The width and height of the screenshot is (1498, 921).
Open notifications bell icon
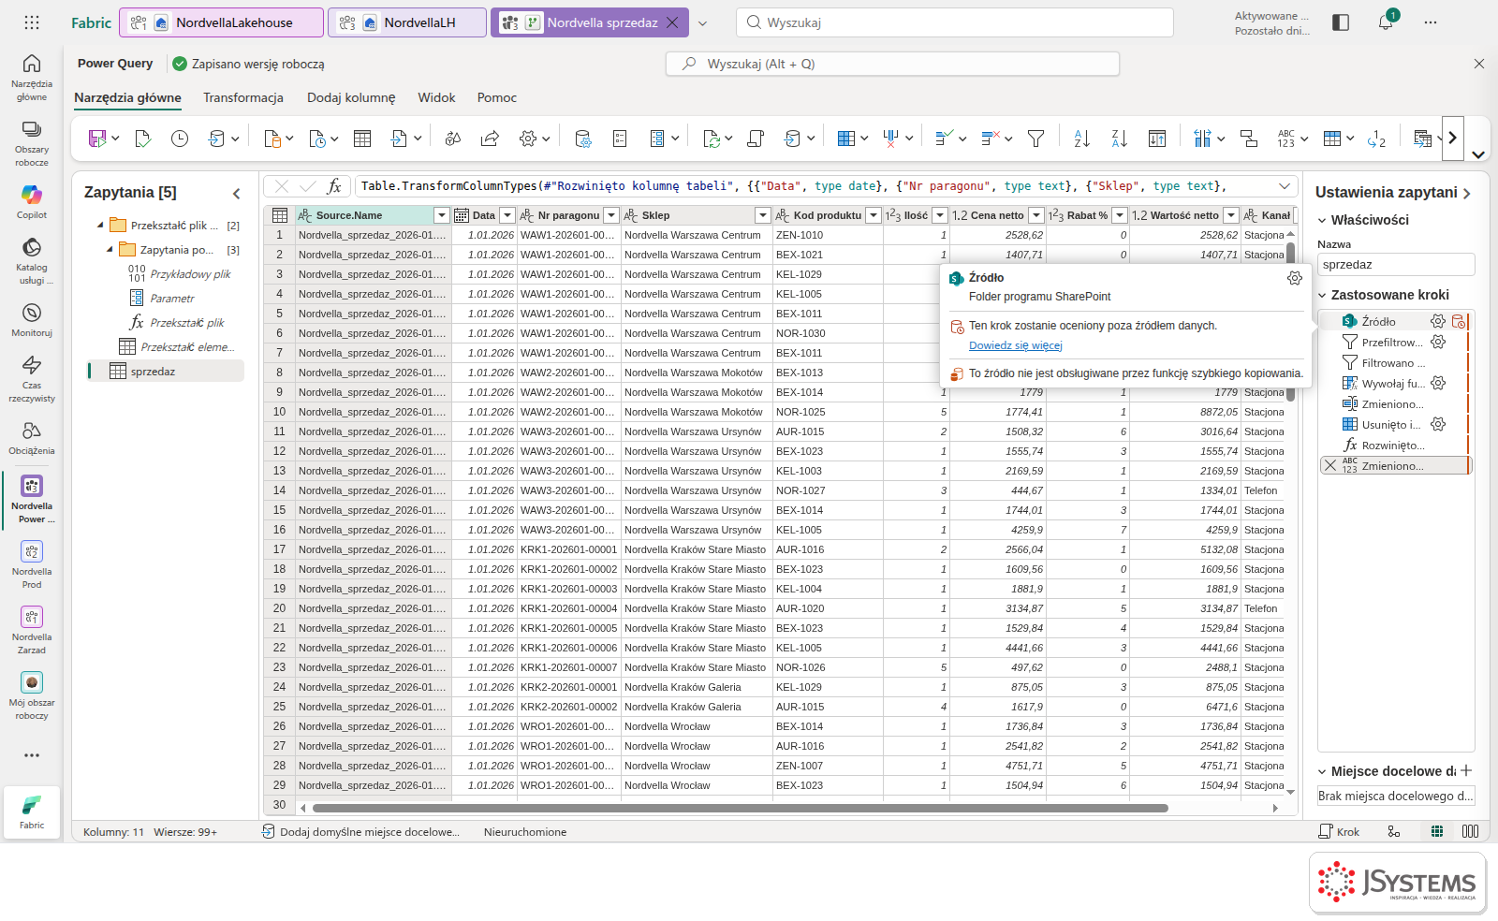click(1386, 22)
